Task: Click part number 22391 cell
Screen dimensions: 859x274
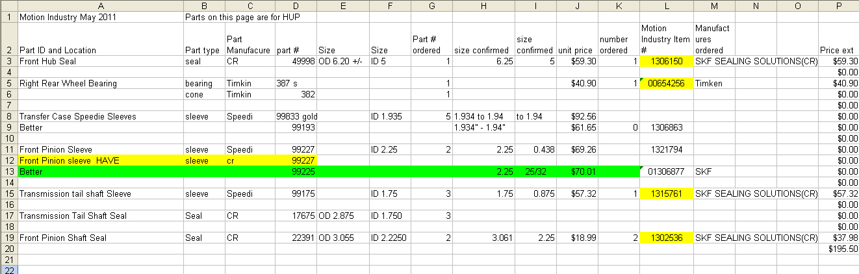Action: point(296,238)
